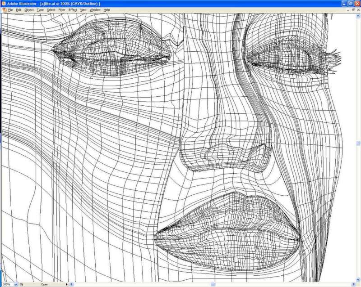Open the Window menu
Image resolution: width=361 pixels, height=287 pixels.
coord(95,9)
